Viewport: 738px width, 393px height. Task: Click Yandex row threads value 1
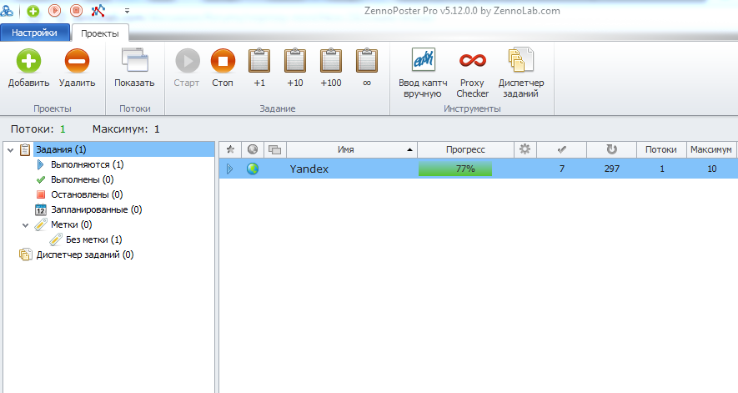click(x=662, y=169)
